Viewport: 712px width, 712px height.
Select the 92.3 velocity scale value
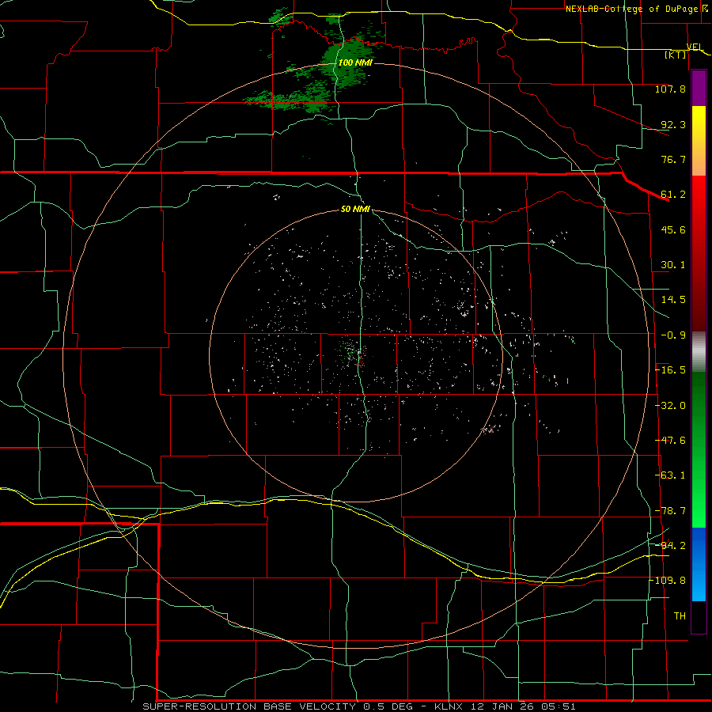point(673,124)
